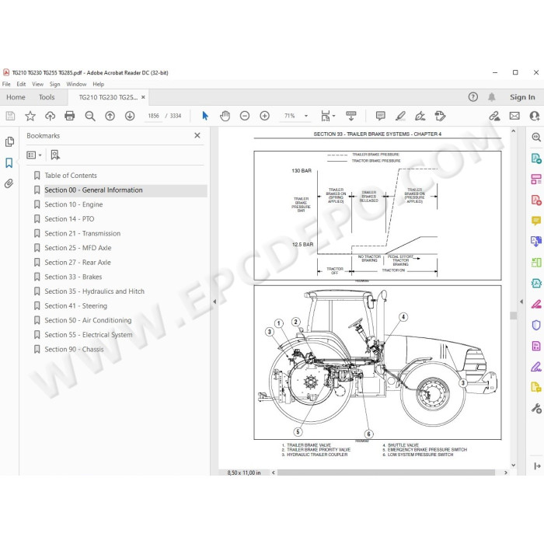Go to next page arrow

click(130, 116)
